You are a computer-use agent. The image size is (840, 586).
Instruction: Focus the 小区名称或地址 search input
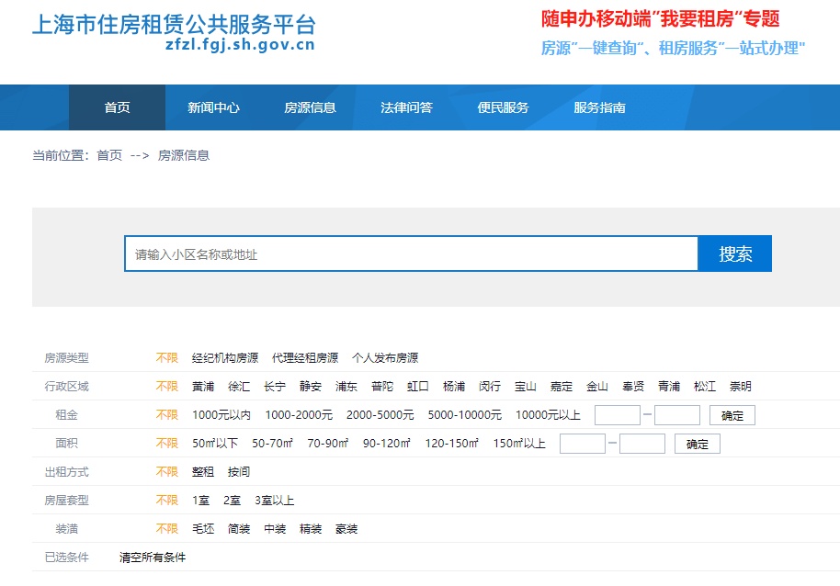click(x=411, y=254)
